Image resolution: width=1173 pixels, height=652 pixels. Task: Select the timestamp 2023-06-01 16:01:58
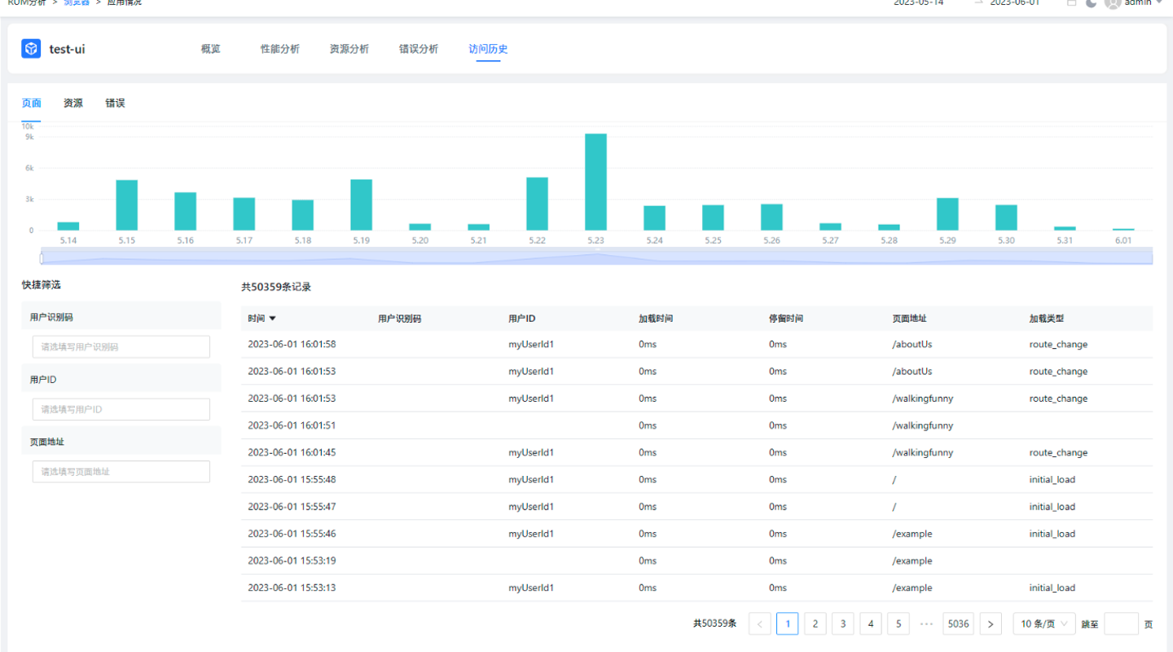[x=292, y=344]
